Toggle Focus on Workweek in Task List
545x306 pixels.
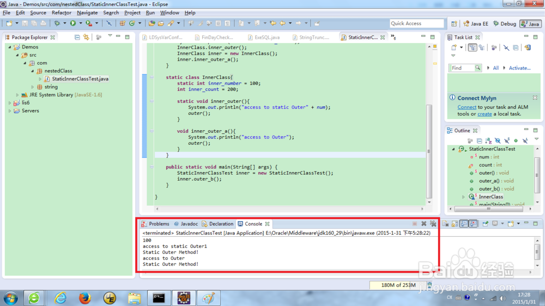[x=494, y=47]
